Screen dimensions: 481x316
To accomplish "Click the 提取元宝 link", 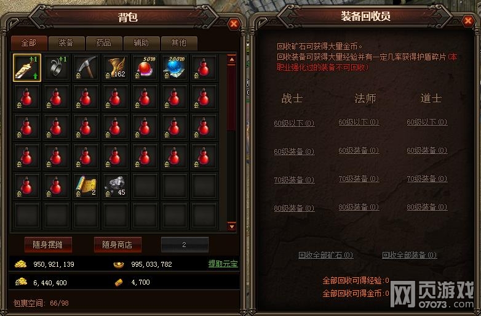I will 223,264.
